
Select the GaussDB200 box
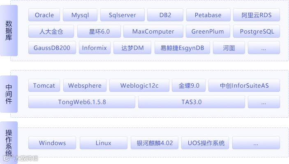click(52, 48)
